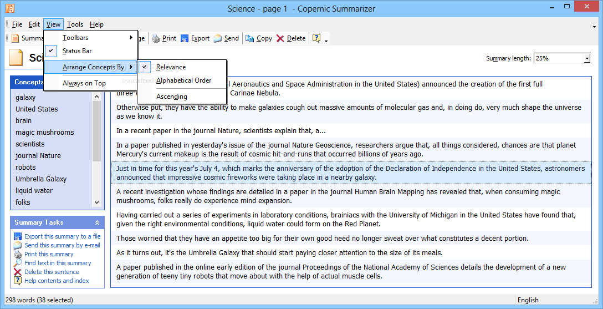Image resolution: width=603 pixels, height=309 pixels.
Task: Click Concepts list scroll down arrow
Action: (x=97, y=202)
